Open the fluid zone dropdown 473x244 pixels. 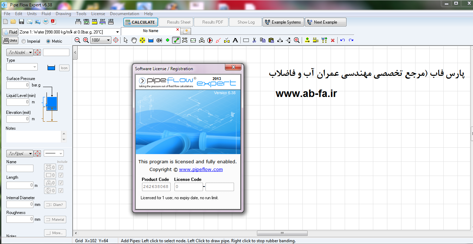tap(117, 32)
